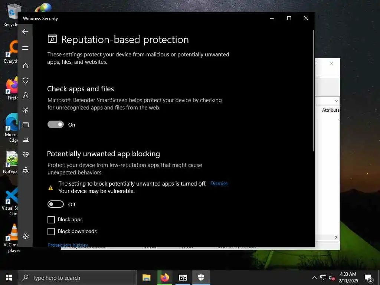Show hidden system tray icons
Screen dimensions: 380x285
(x=314, y=278)
